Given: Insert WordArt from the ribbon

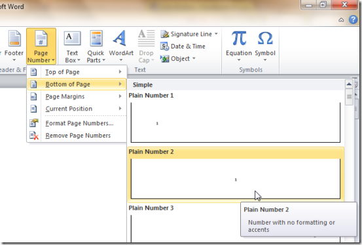Looking at the screenshot, I should [x=121, y=46].
